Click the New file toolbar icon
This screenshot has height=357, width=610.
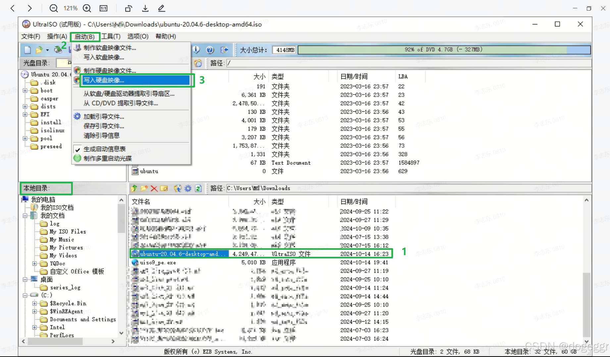coord(27,50)
